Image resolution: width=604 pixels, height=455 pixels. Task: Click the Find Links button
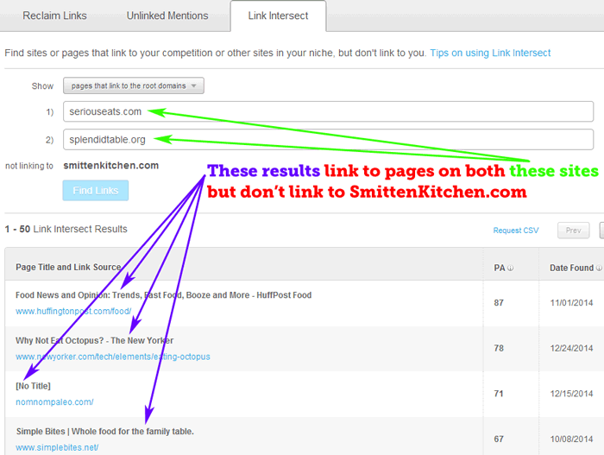pyautogui.click(x=96, y=191)
